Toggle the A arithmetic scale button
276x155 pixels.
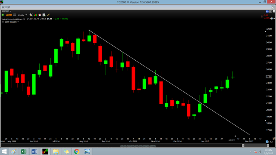(x=267, y=142)
